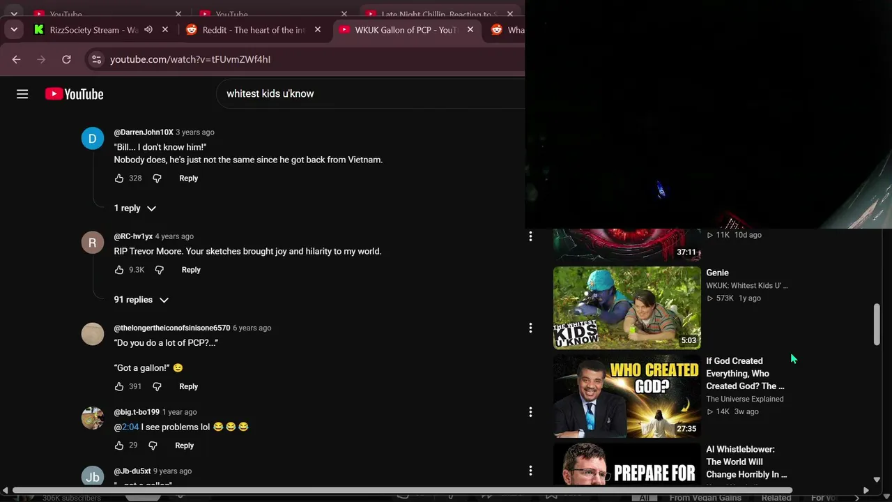Open the YouTube guide hamburger menu
The image size is (892, 502).
pyautogui.click(x=22, y=94)
